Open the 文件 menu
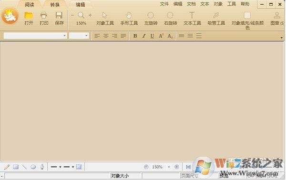Screen dimensions: 286x180 pyautogui.click(x=164, y=4)
